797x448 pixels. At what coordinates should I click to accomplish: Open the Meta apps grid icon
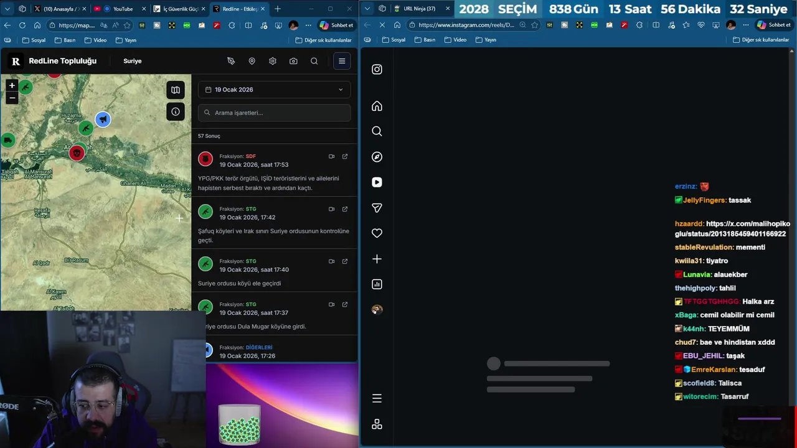[377, 424]
